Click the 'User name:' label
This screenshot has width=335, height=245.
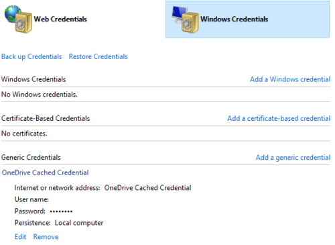(x=31, y=199)
